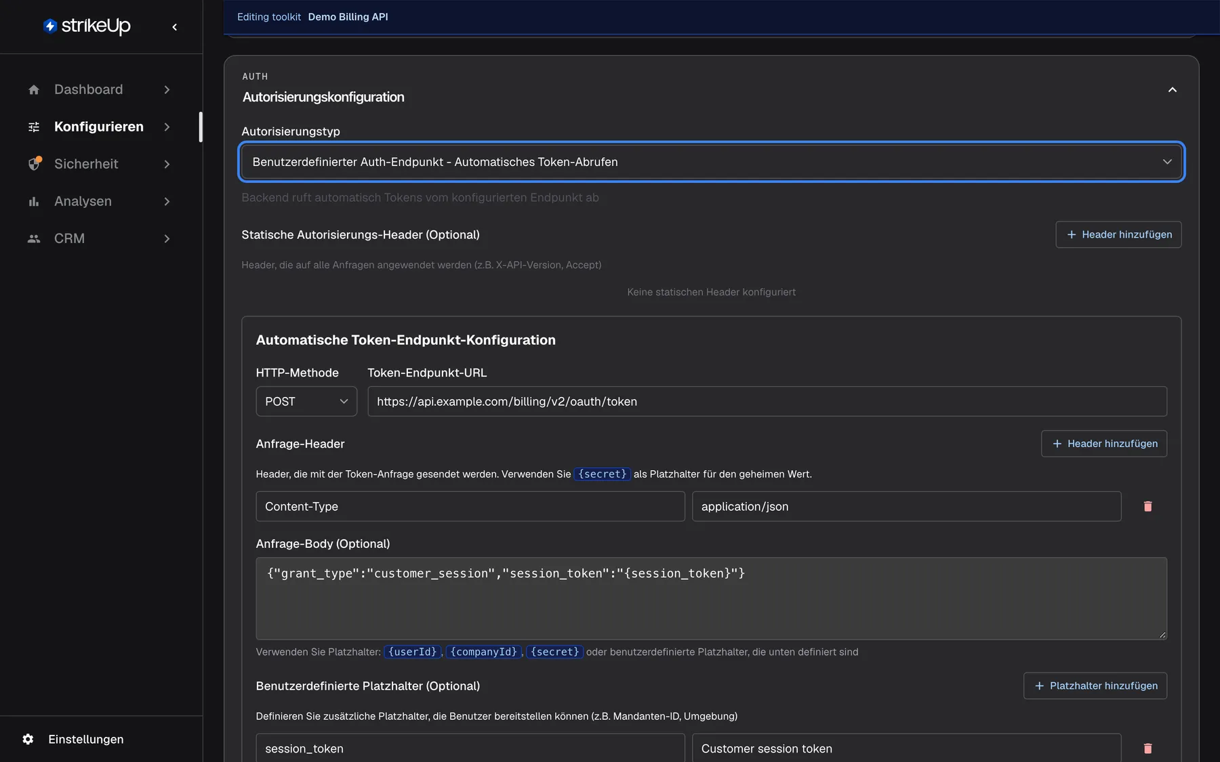Open the HTTP-Methode POST dropdown
Image resolution: width=1220 pixels, height=762 pixels.
pyautogui.click(x=306, y=402)
